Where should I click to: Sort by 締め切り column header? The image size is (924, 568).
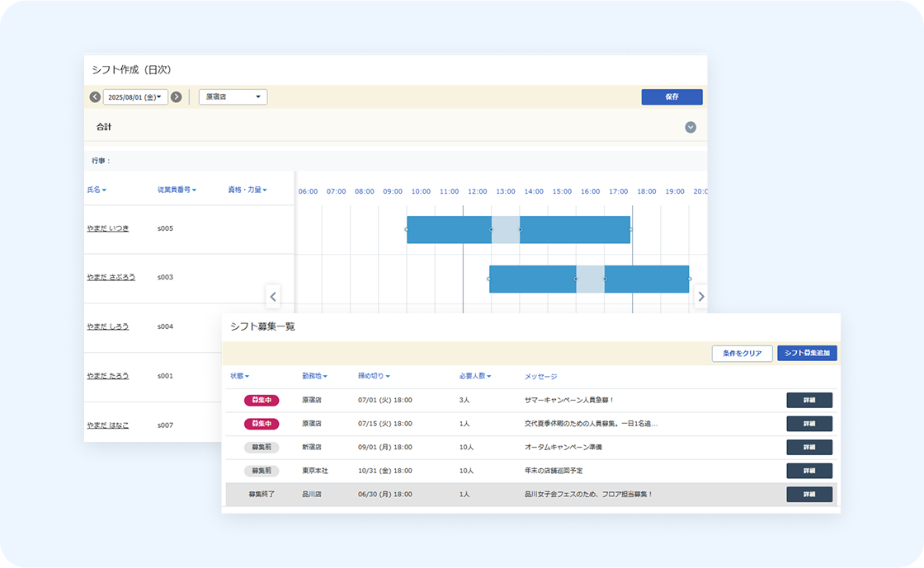(374, 377)
